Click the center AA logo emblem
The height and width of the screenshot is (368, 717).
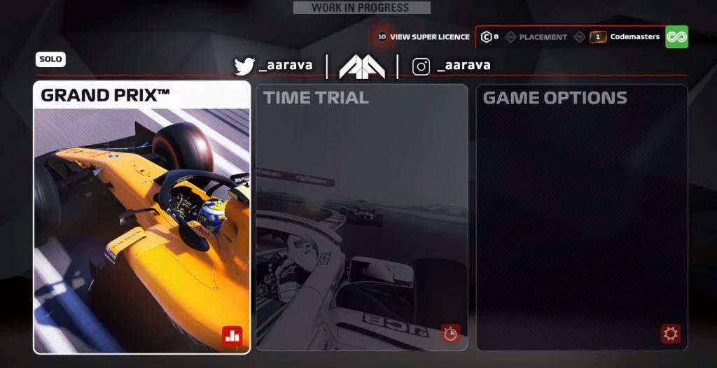coord(362,66)
